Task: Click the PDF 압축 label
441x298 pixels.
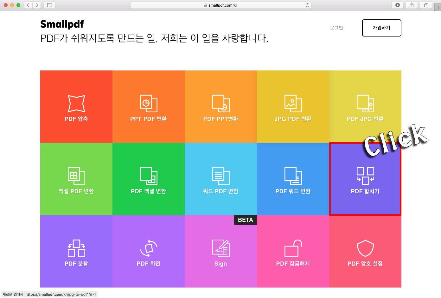Action: coord(76,119)
